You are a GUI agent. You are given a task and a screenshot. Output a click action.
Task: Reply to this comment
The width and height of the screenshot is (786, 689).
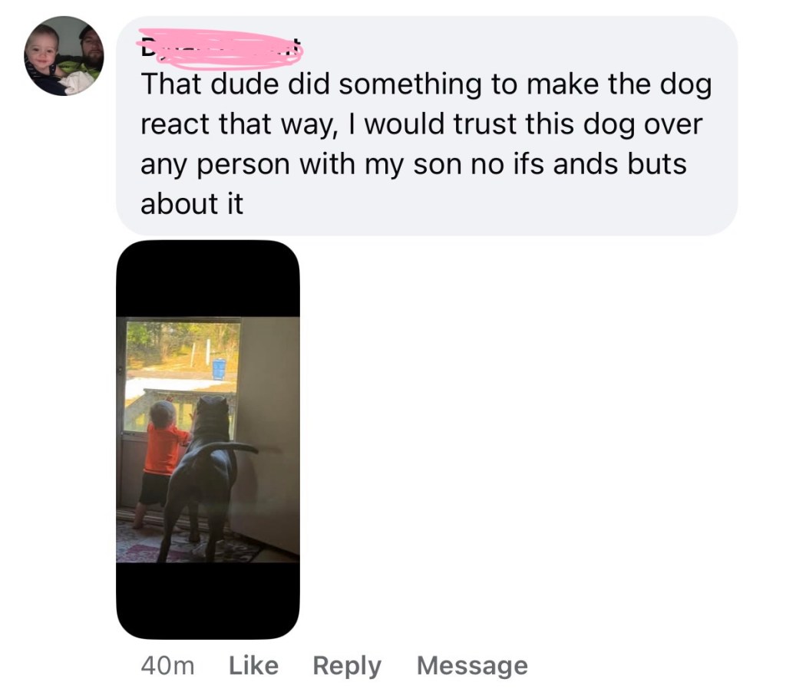click(x=347, y=666)
